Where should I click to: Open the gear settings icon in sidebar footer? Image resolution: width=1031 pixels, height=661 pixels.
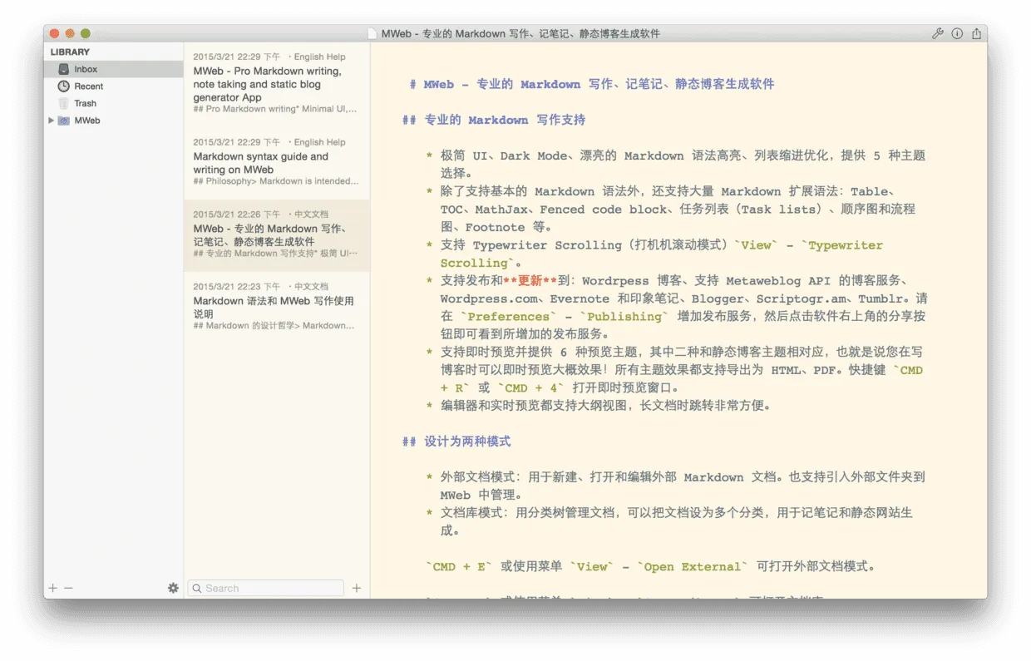tap(173, 588)
